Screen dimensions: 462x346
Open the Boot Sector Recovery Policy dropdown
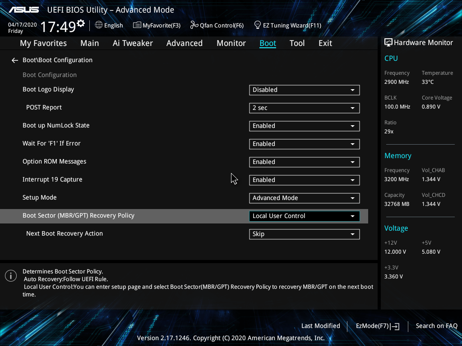pos(305,216)
